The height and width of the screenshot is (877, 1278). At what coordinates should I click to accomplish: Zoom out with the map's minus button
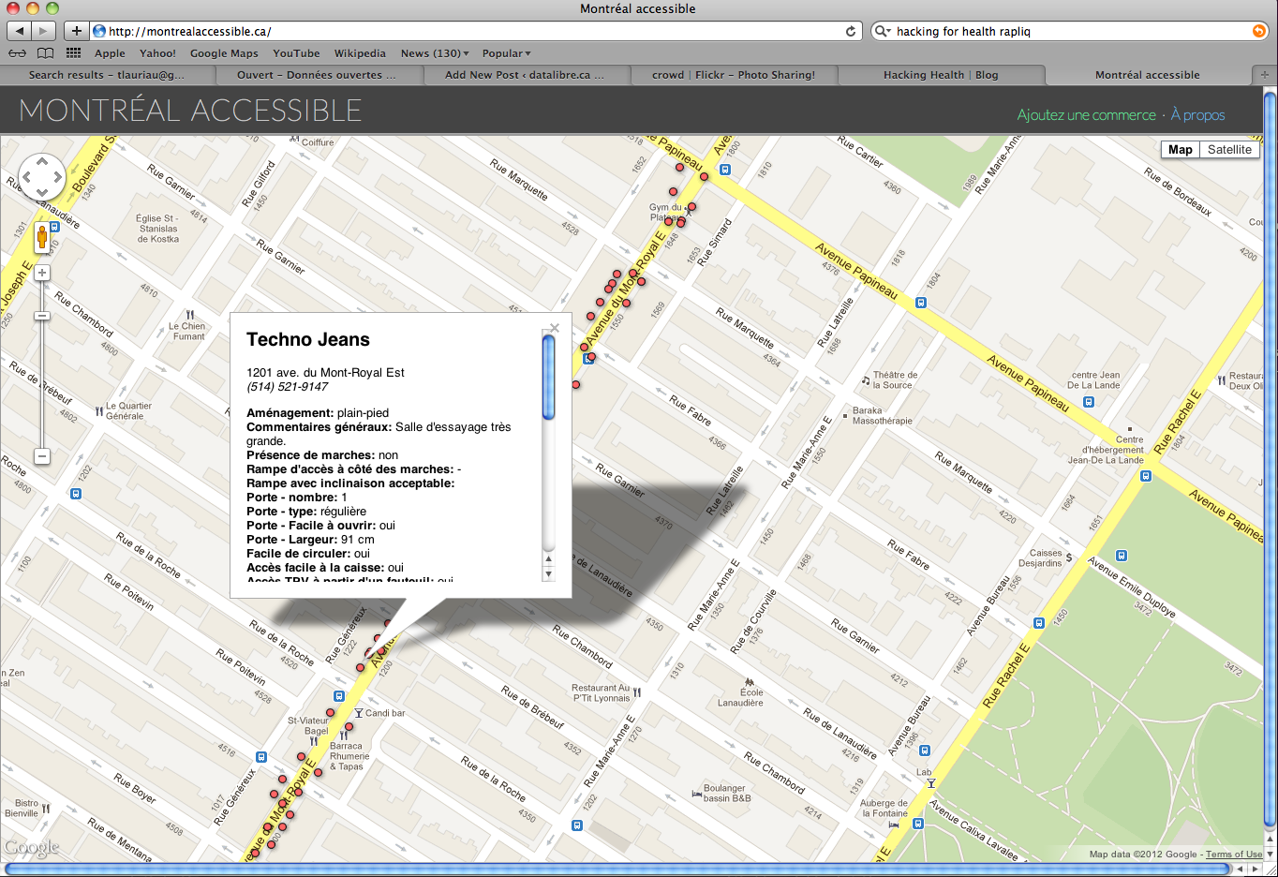coord(42,456)
